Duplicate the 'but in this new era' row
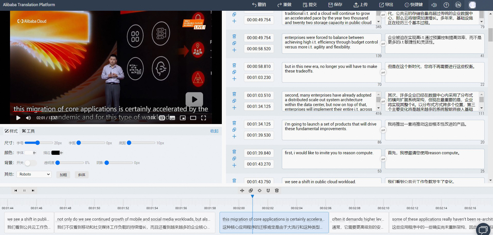Image resolution: width=493 pixels, height=235 pixels. tap(234, 72)
